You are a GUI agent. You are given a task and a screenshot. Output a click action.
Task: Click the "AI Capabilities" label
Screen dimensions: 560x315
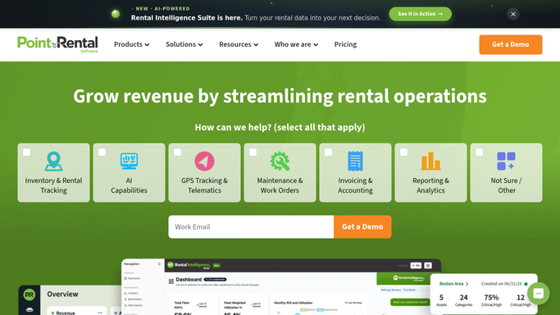129,185
